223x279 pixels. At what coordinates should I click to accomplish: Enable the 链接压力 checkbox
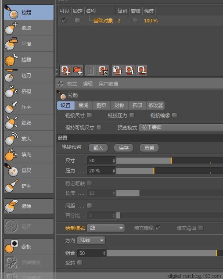click(132, 115)
